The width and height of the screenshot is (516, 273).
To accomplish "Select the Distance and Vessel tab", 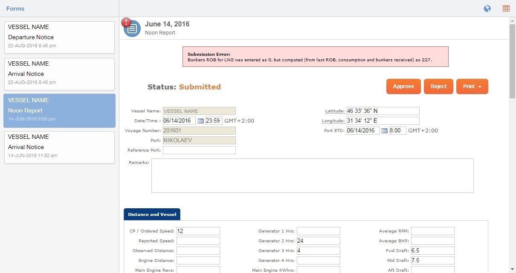I will point(152,214).
